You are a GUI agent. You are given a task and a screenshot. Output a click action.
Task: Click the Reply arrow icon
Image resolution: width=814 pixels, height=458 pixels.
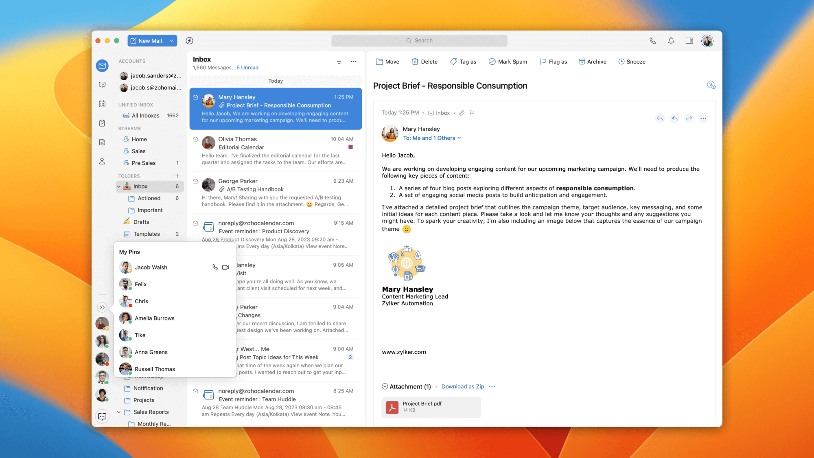coord(660,118)
